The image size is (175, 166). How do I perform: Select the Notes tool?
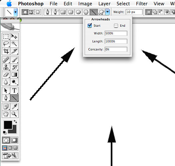pyautogui.click(x=6, y=107)
